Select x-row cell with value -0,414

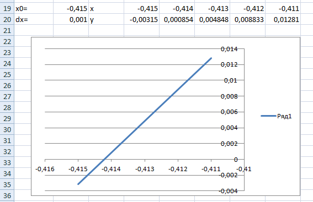click(177, 8)
